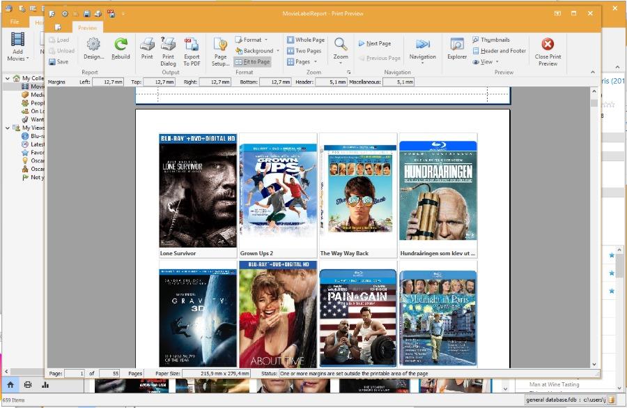Click the Miscellaneous margin field

pos(398,82)
